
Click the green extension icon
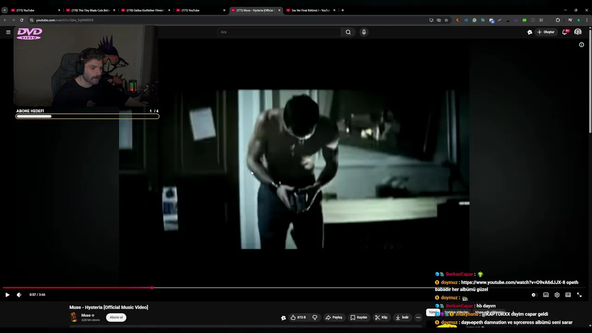(524, 20)
